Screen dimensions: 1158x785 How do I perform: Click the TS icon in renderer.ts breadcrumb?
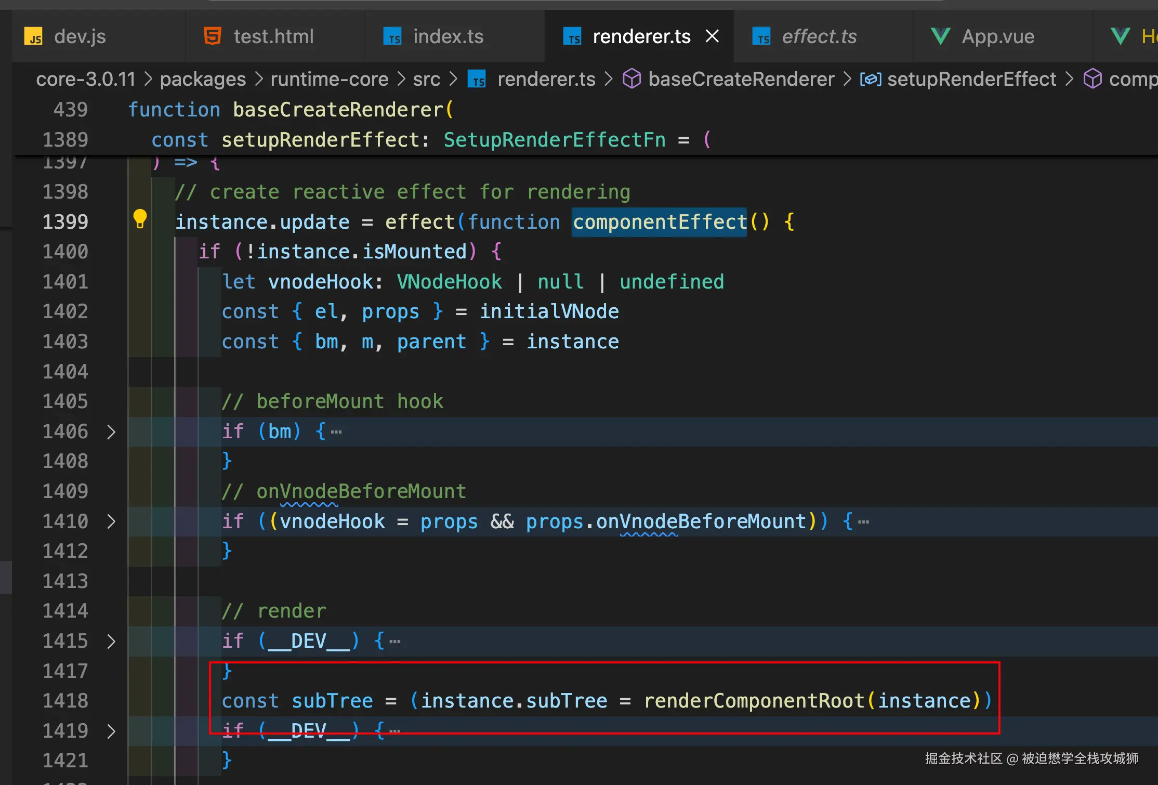(x=477, y=79)
